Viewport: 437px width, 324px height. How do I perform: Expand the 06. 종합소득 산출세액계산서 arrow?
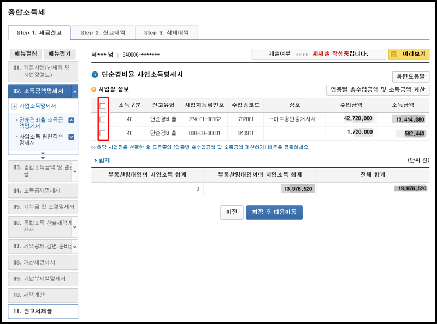click(75, 227)
